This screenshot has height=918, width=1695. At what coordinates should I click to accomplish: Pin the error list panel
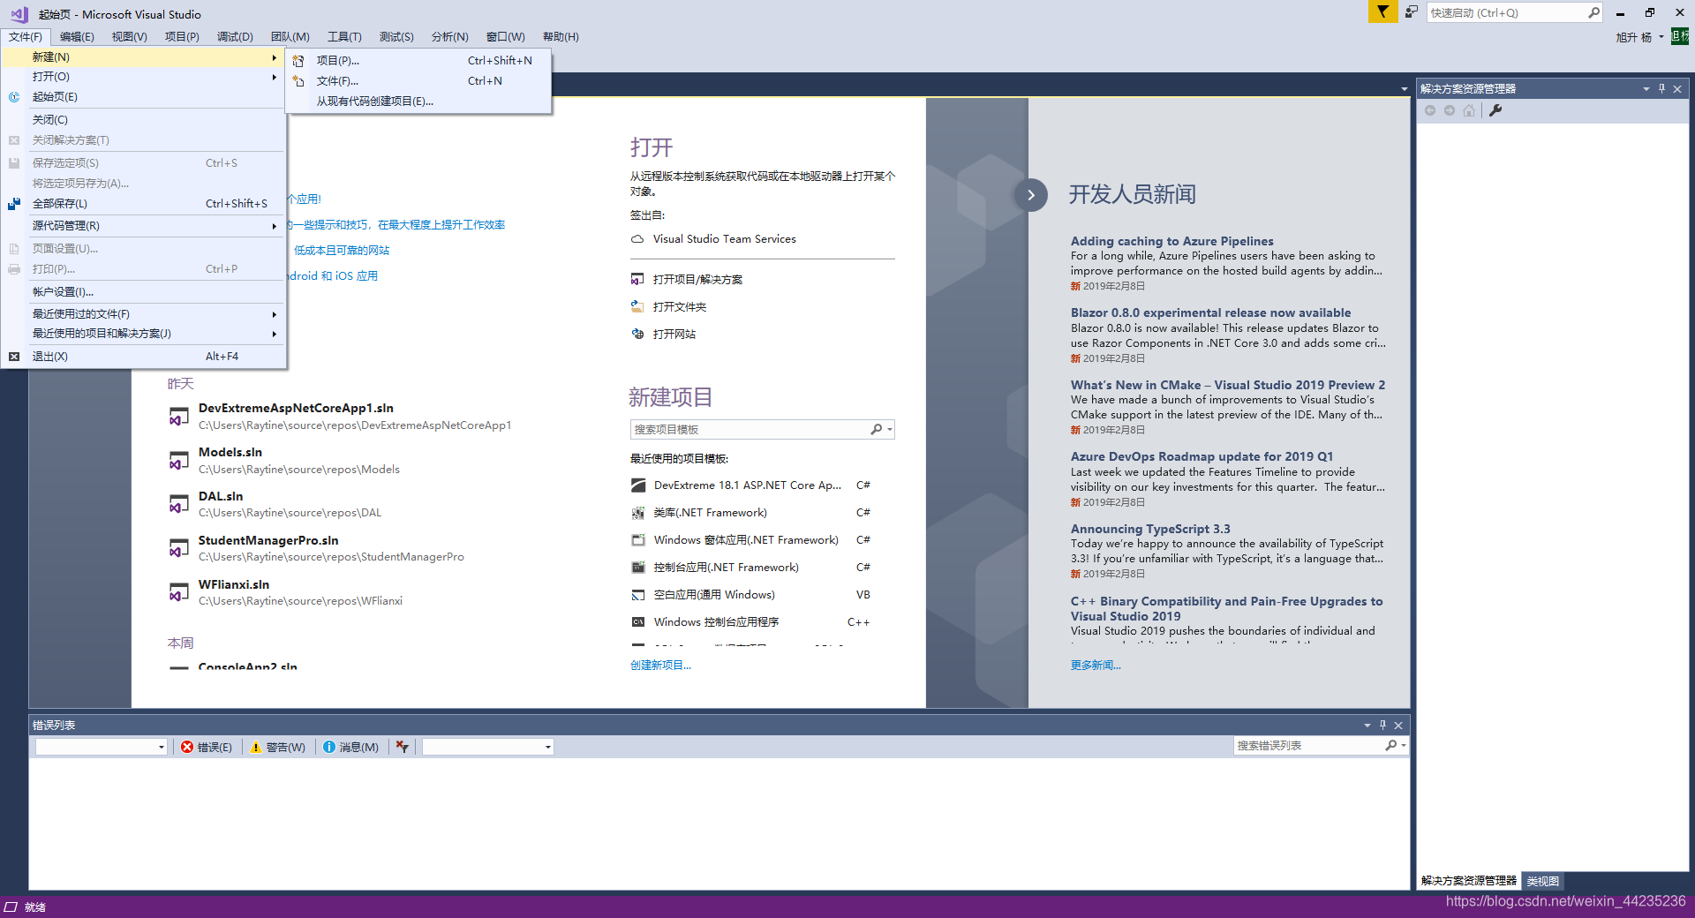click(1382, 725)
